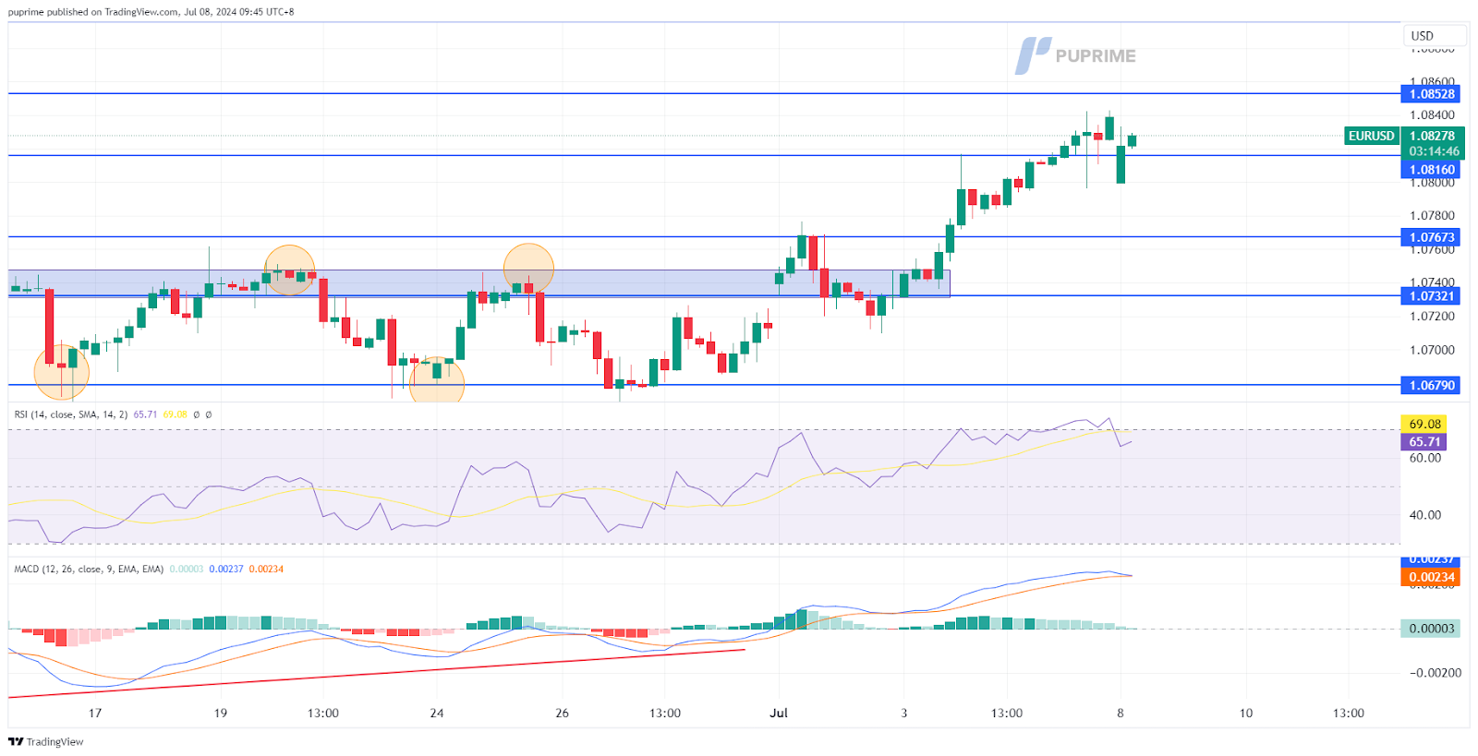The width and height of the screenshot is (1478, 756).
Task: Click the orange 0.00234 MACD legend value
Action: coord(266,570)
